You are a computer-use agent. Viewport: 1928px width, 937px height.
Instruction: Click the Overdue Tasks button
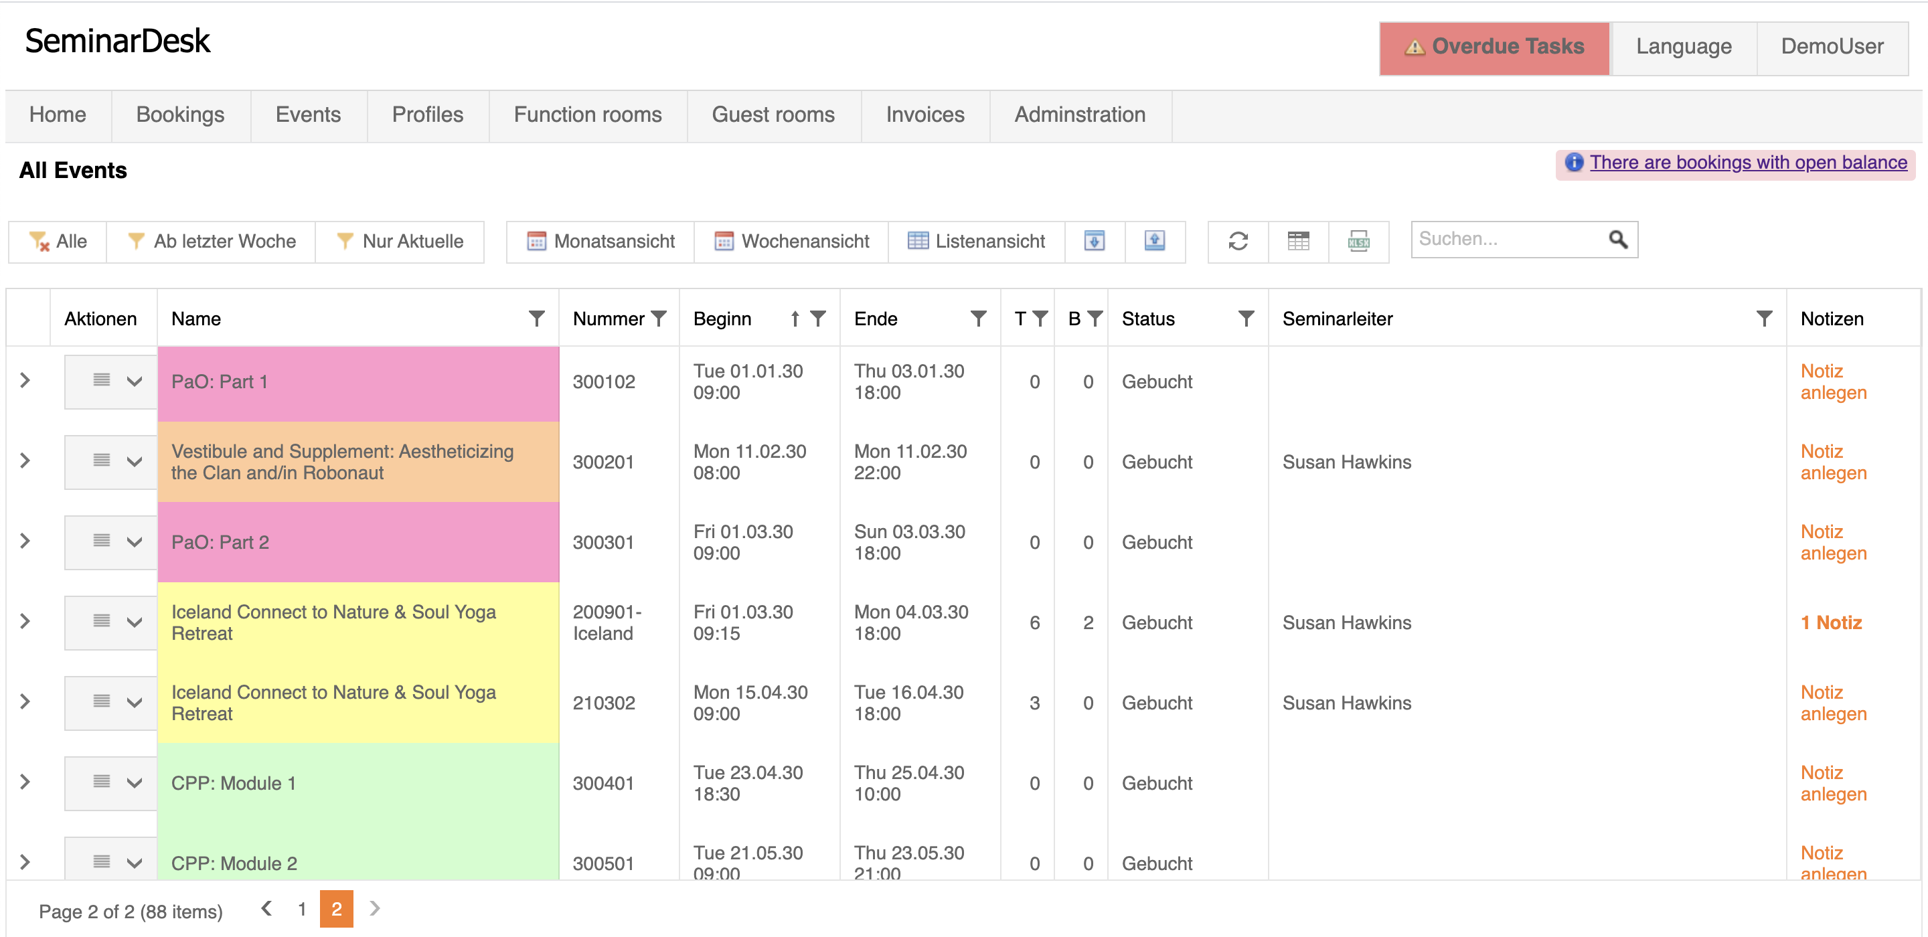[x=1494, y=46]
